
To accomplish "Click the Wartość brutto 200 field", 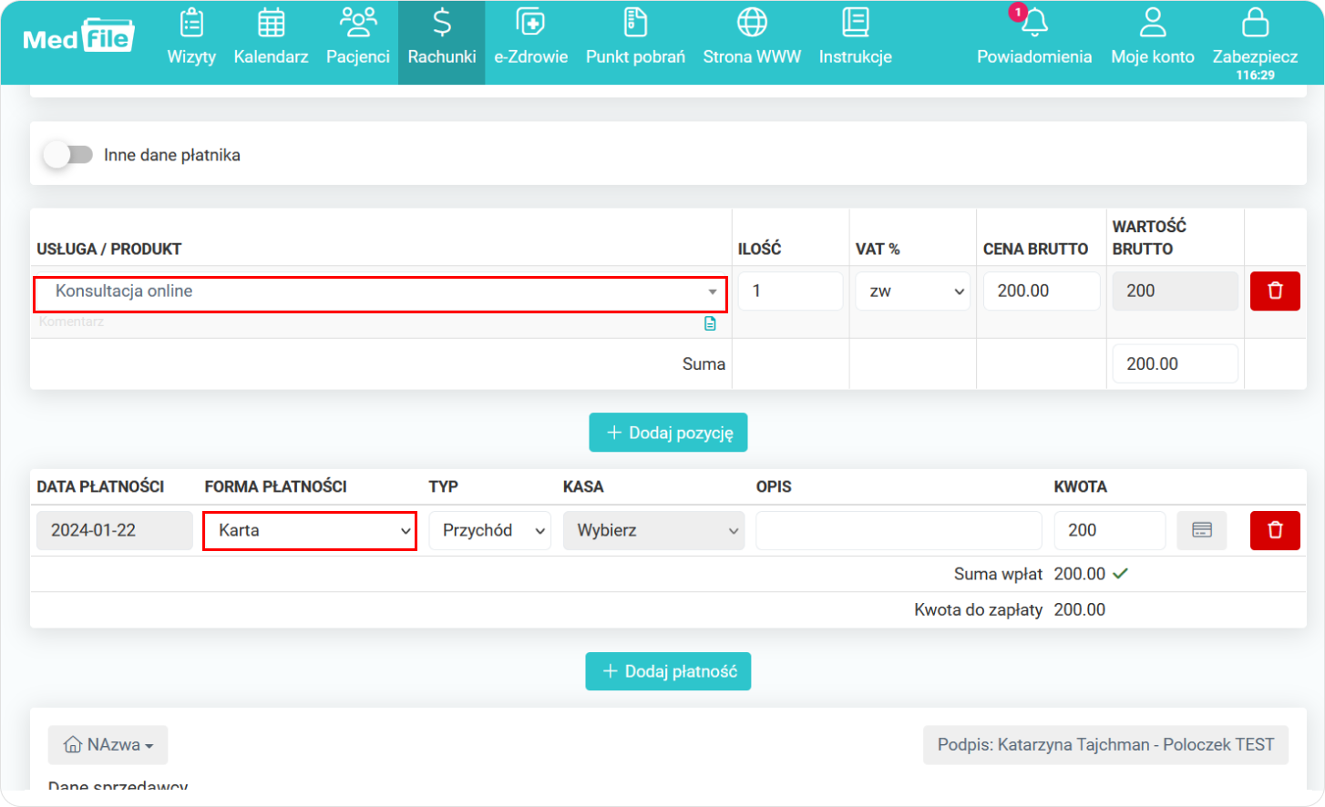I will [1176, 291].
